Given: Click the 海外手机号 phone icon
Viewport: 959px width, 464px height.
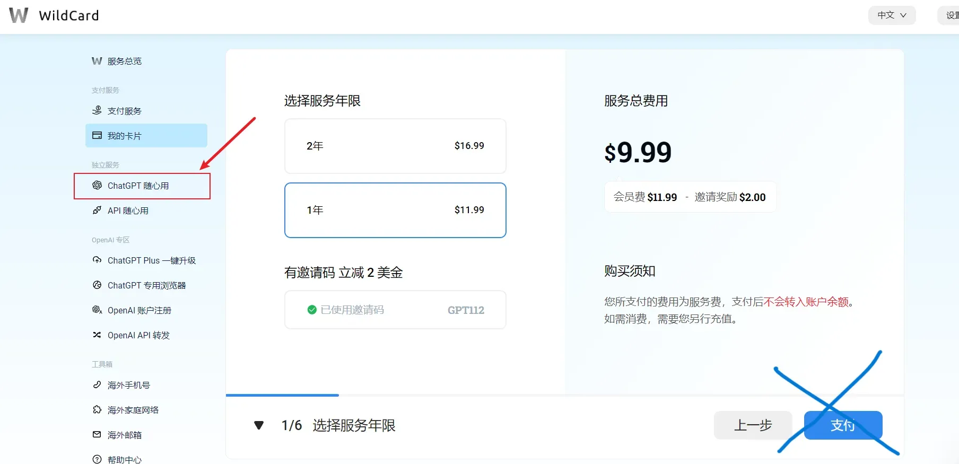Looking at the screenshot, I should (x=97, y=384).
